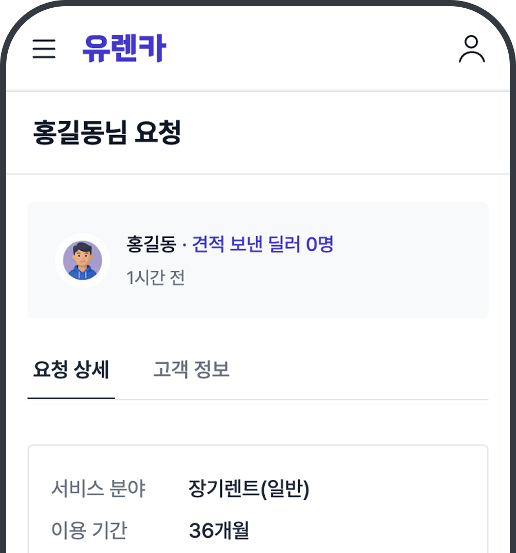Screen dimensions: 516x553
Task: Click 홍길동's avatar picture
Action: point(83,261)
